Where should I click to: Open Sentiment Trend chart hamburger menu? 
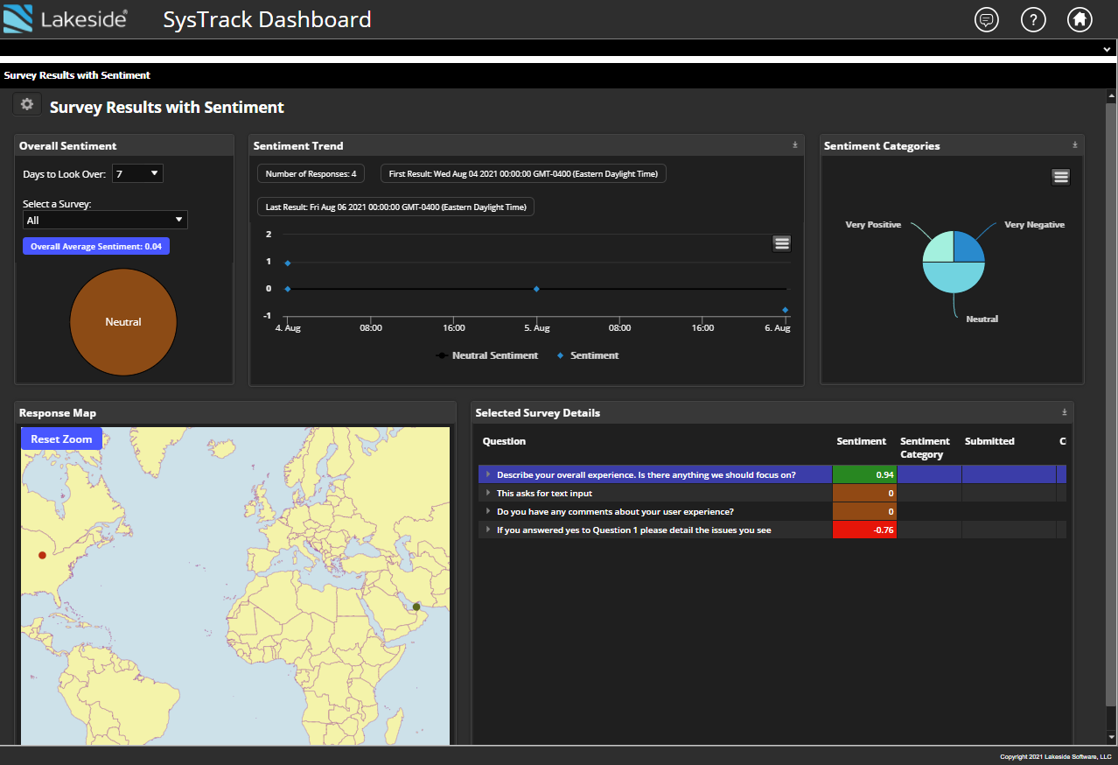782,243
